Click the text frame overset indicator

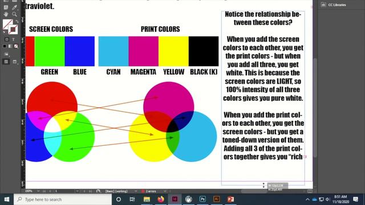click(305, 157)
